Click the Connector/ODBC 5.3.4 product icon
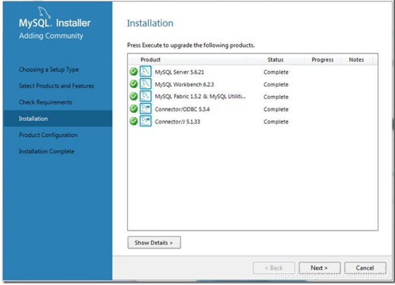Image resolution: width=395 pixels, height=285 pixels. coord(145,109)
